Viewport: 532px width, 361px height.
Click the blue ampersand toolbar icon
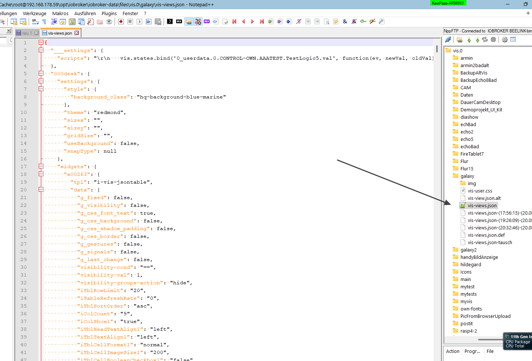point(345,21)
